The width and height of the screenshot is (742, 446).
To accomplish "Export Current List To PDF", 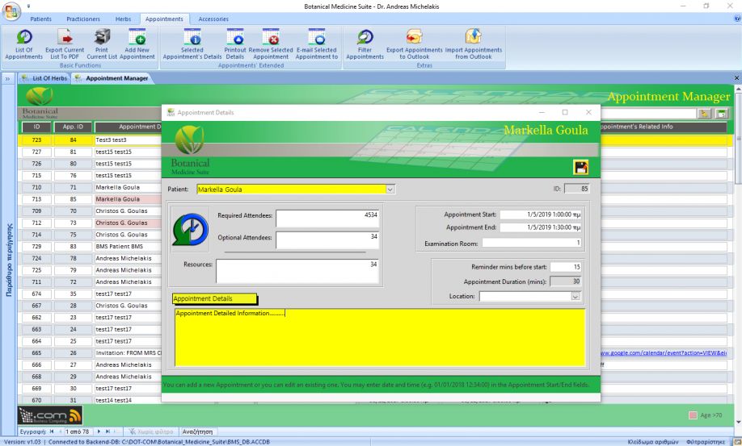I will (x=65, y=44).
